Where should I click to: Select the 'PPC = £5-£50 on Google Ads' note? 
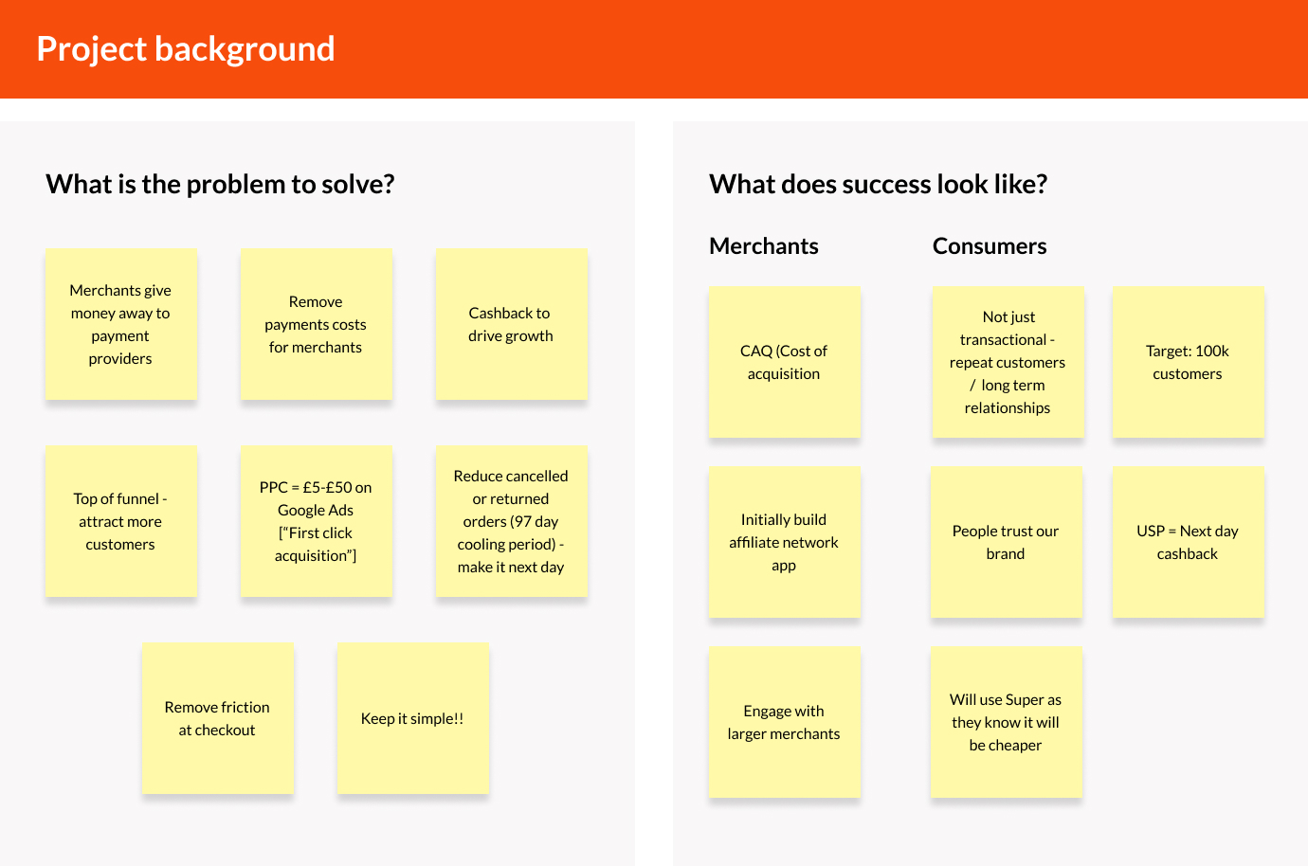coord(316,521)
